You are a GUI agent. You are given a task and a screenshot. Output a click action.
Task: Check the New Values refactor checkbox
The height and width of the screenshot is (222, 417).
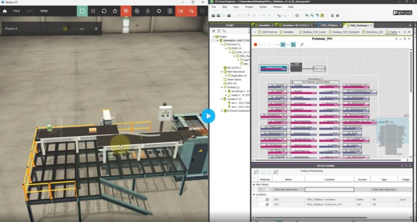pyautogui.click(x=267, y=190)
